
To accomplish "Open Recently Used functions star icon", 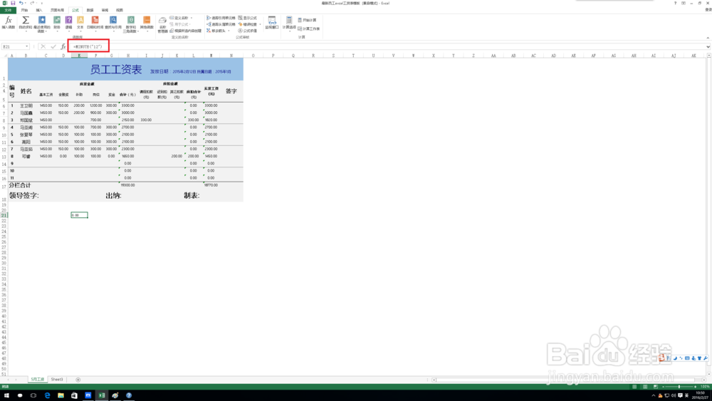I will tap(42, 24).
